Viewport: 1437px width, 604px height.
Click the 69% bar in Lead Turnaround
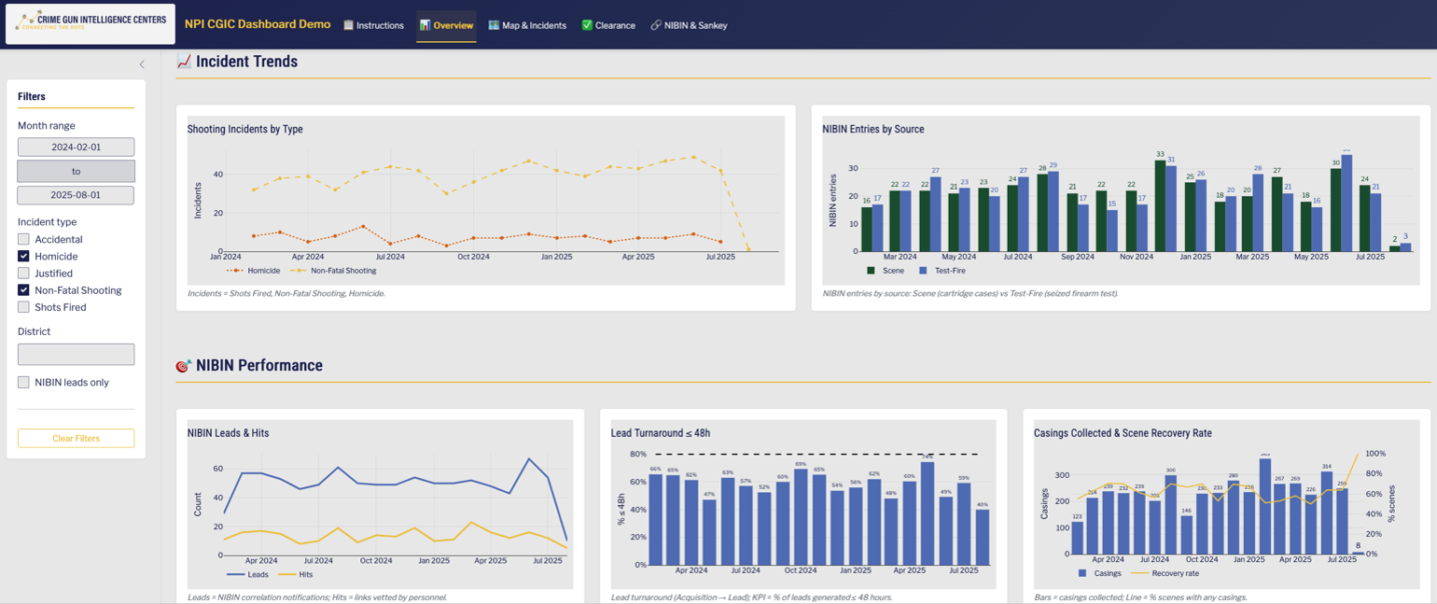801,517
